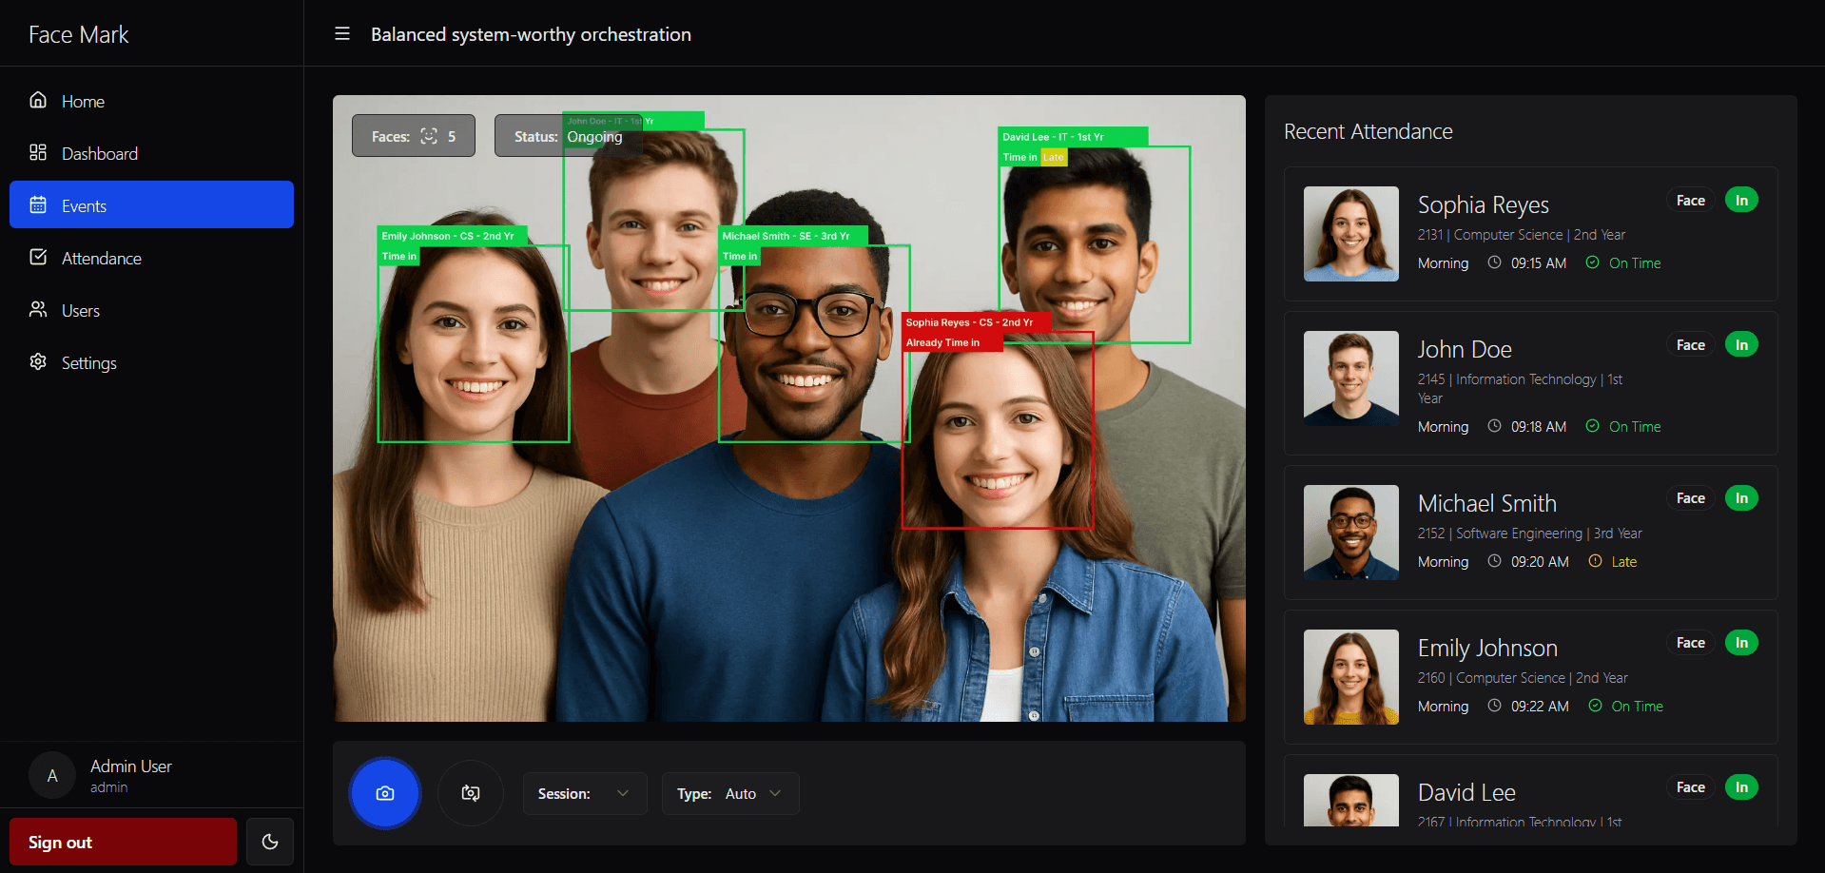Click the clock icon beside John Doe's time
The image size is (1825, 873).
1493,426
